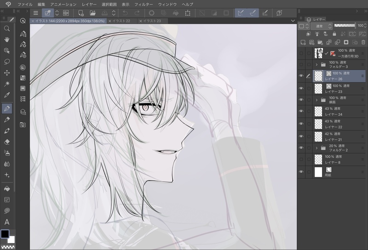The height and width of the screenshot is (250, 368).
Task: Click the layer opacity slider
Action: [345, 25]
